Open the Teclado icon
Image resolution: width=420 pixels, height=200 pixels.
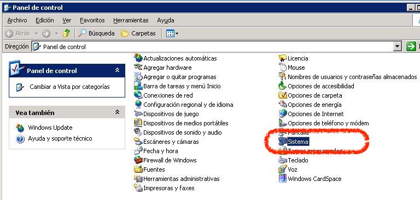283,160
